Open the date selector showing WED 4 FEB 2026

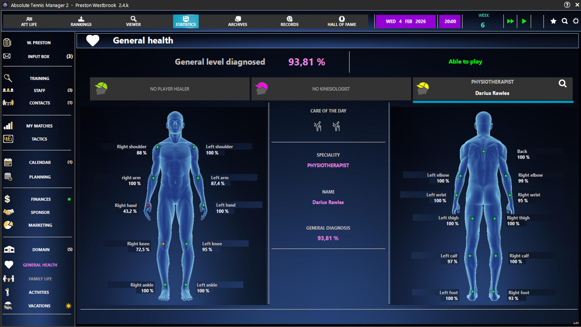pyautogui.click(x=405, y=21)
